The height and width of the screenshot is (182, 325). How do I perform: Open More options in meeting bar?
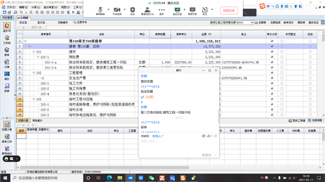[162, 11]
